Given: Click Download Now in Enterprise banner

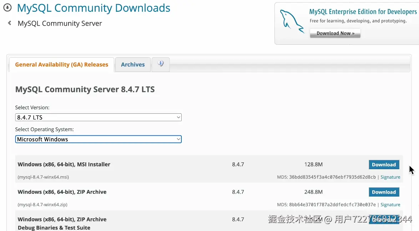Looking at the screenshot, I should coord(335,33).
